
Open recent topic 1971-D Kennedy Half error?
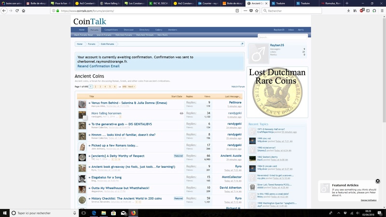(271, 129)
